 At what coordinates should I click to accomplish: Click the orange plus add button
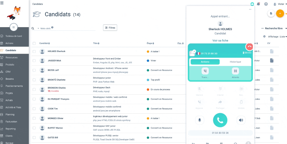pyautogui.click(x=280, y=13)
